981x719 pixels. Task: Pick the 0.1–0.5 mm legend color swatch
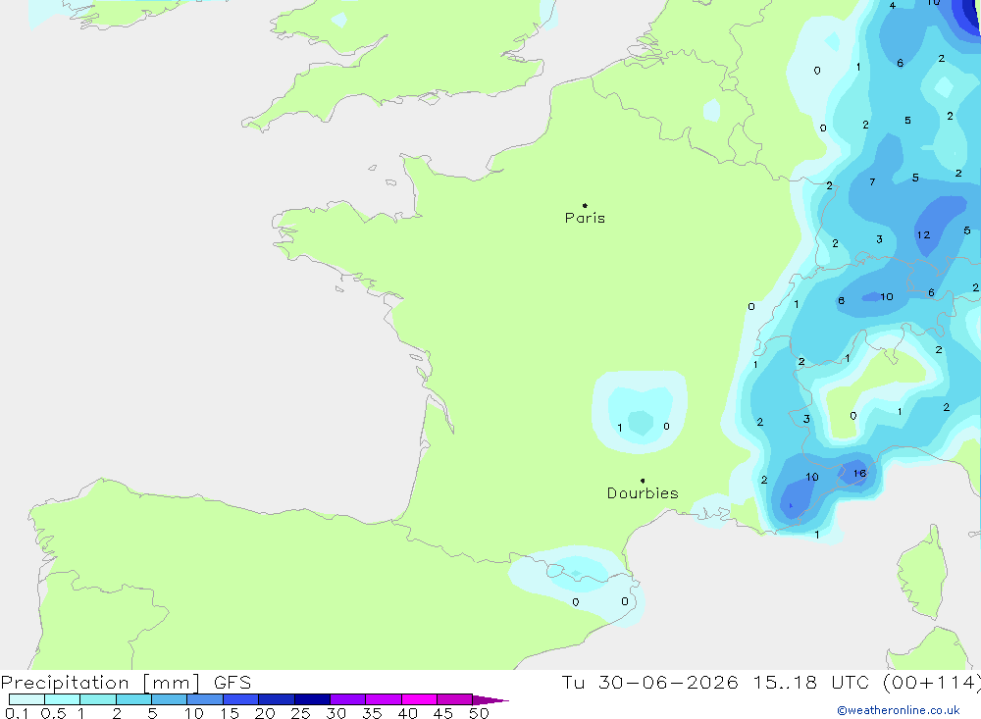click(x=26, y=699)
